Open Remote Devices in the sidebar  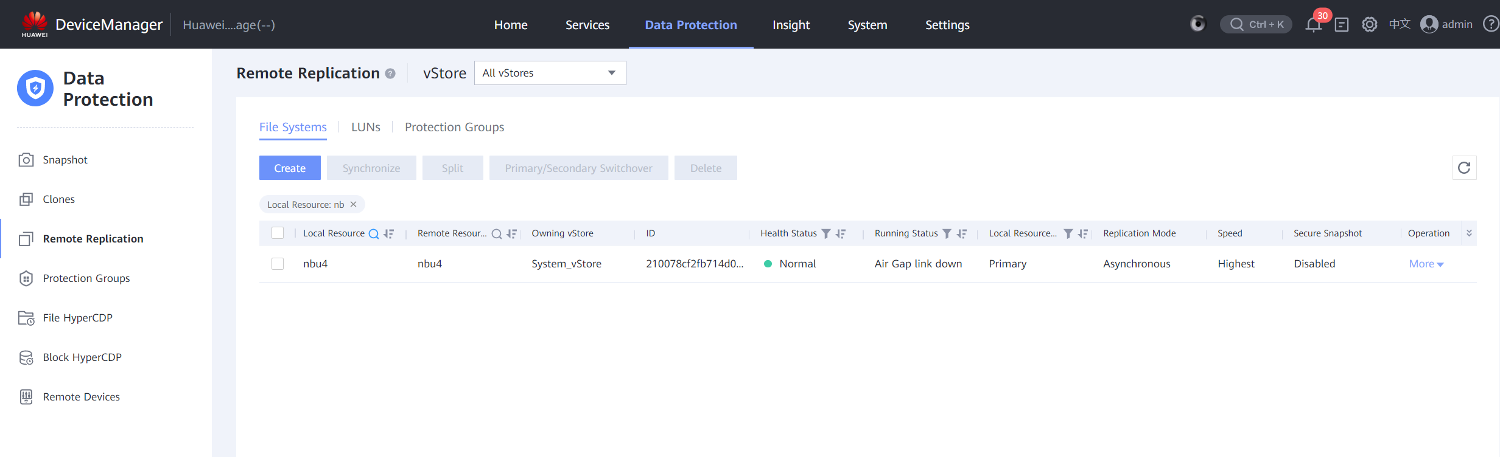[x=81, y=397]
